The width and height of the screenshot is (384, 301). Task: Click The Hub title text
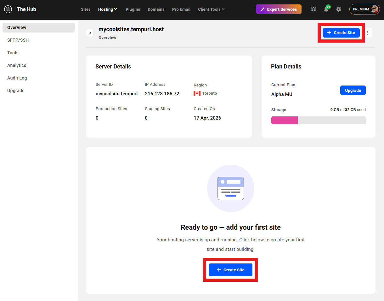click(x=26, y=9)
